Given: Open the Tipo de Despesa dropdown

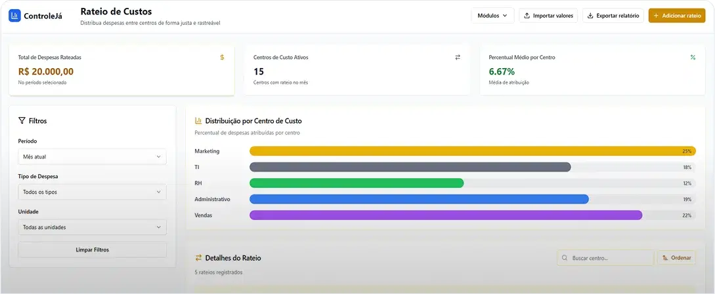Looking at the screenshot, I should (x=92, y=193).
